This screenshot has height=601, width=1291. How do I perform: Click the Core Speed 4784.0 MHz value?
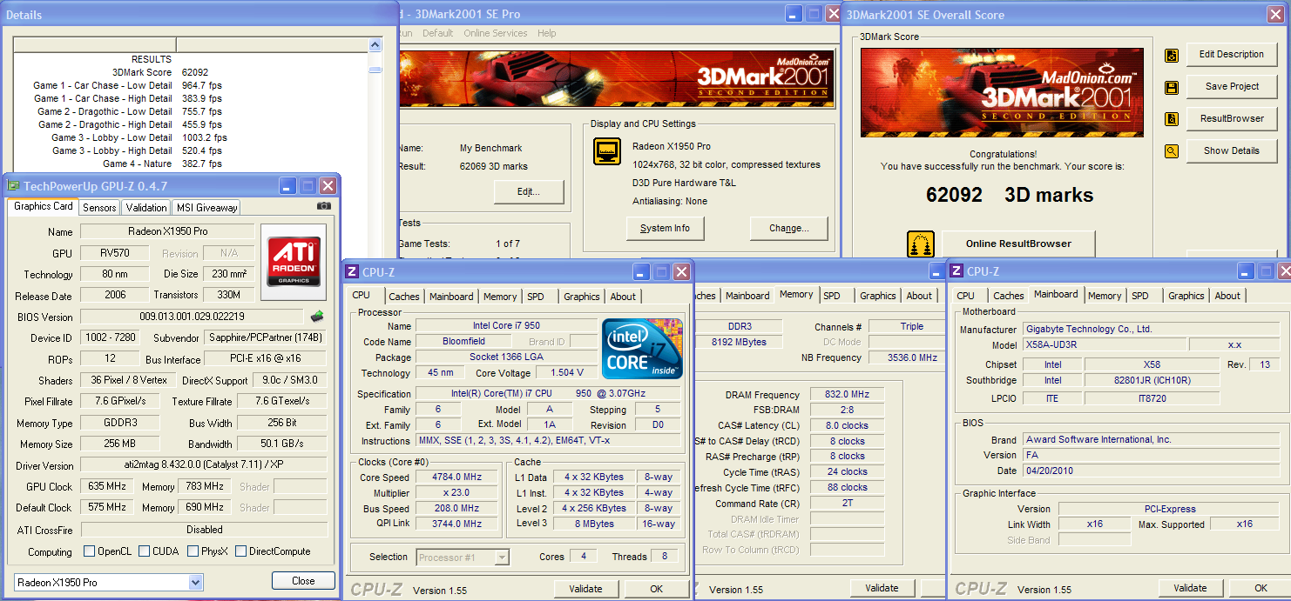pos(457,477)
